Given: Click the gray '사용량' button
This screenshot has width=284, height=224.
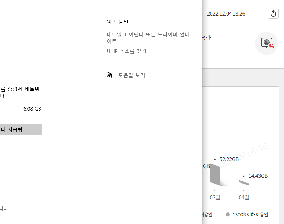Looking at the screenshot, I should pyautogui.click(x=21, y=129).
